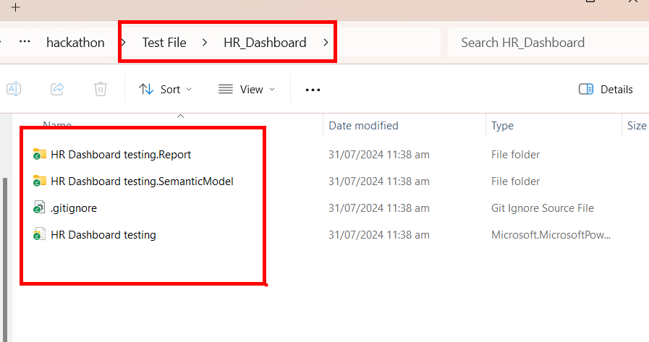
Task: Click the Share toolbar icon
Action: (57, 89)
